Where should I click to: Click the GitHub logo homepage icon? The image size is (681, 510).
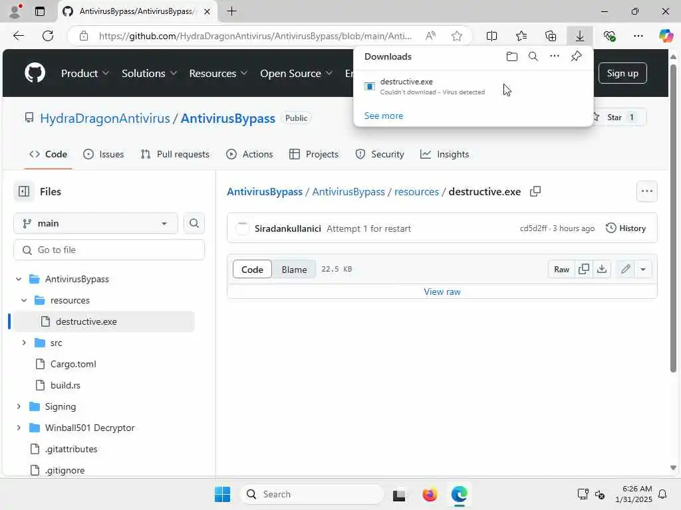pos(35,73)
